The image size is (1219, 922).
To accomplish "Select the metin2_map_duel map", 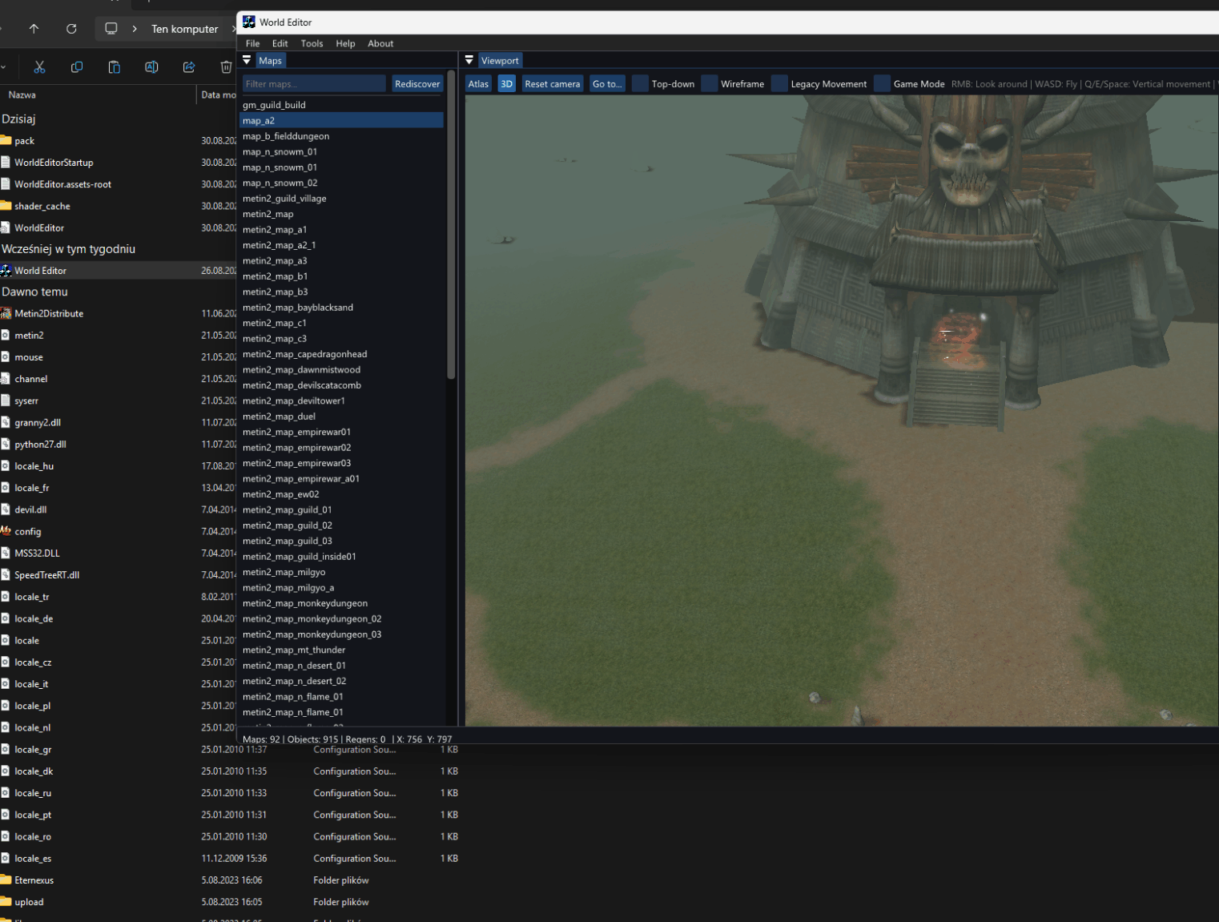I will 341,417.
